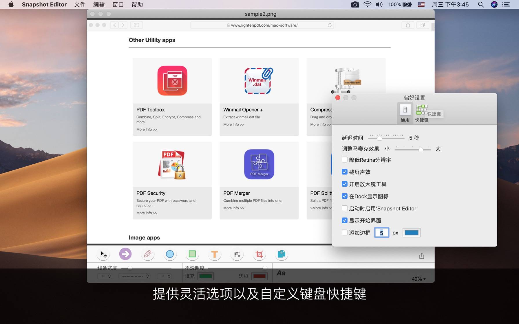Click More Info link under PDF Merger
Image resolution: width=519 pixels, height=324 pixels.
[x=234, y=208]
